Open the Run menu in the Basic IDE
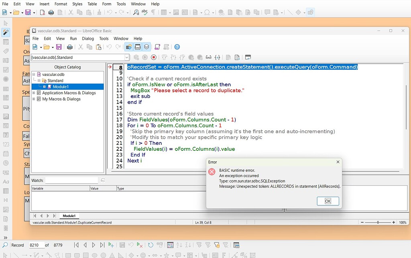The width and height of the screenshot is (411, 258). [x=73, y=39]
